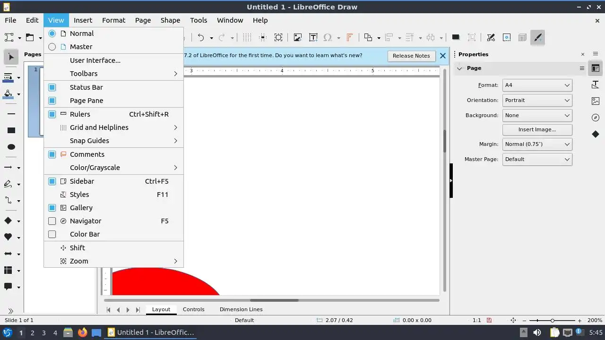Image resolution: width=605 pixels, height=340 pixels.
Task: Toggle the Sidebar checkbox
Action: (x=52, y=181)
